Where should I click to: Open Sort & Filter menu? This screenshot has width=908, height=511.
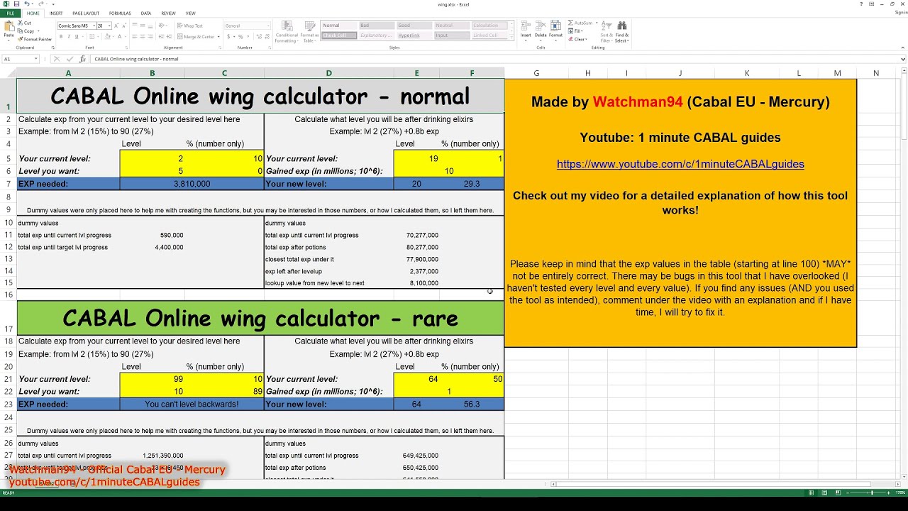click(x=606, y=31)
